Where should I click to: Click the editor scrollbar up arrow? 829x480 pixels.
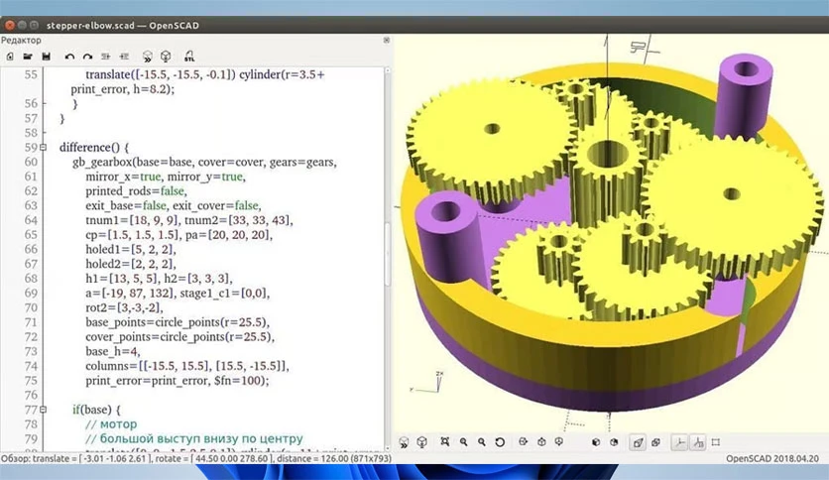387,70
